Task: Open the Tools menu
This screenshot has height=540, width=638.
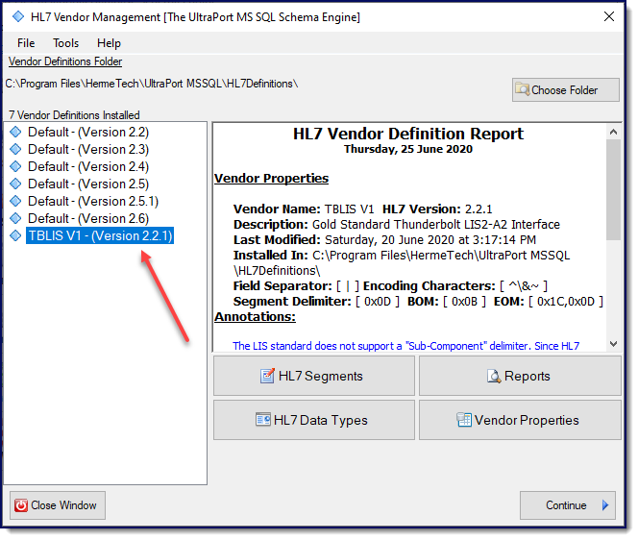Action: [66, 43]
